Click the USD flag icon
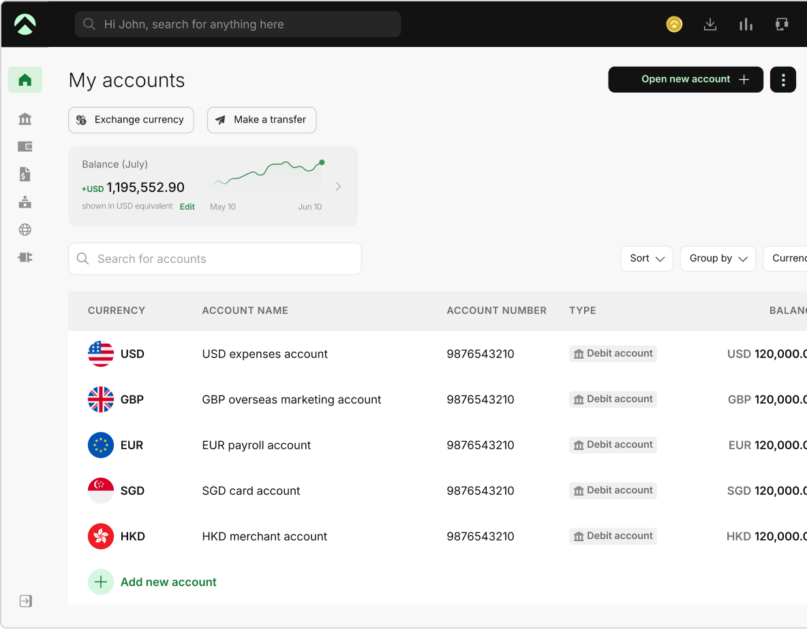Viewport: 807px width, 629px height. click(101, 353)
